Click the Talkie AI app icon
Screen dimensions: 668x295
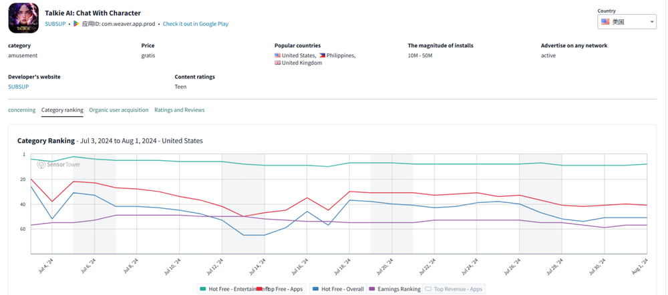coord(23,18)
